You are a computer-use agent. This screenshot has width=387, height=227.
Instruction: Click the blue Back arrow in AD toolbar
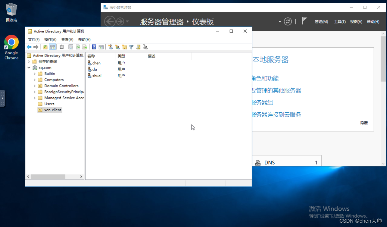tap(29, 47)
